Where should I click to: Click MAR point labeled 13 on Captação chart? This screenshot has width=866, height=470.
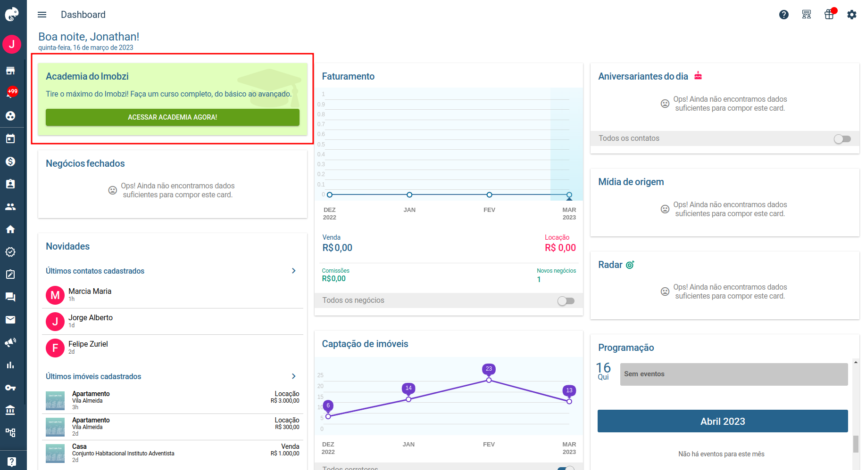pyautogui.click(x=569, y=401)
